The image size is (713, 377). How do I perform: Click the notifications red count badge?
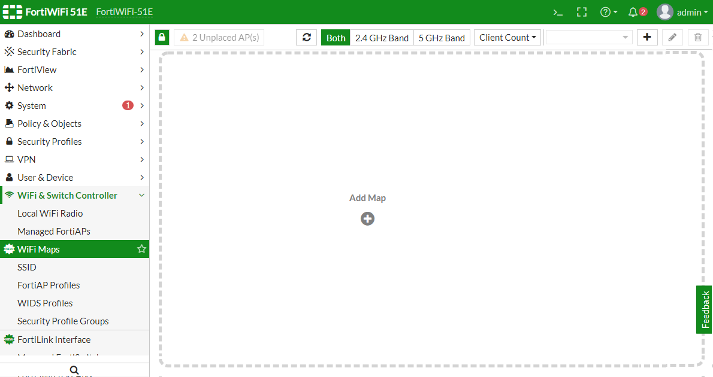click(x=643, y=12)
